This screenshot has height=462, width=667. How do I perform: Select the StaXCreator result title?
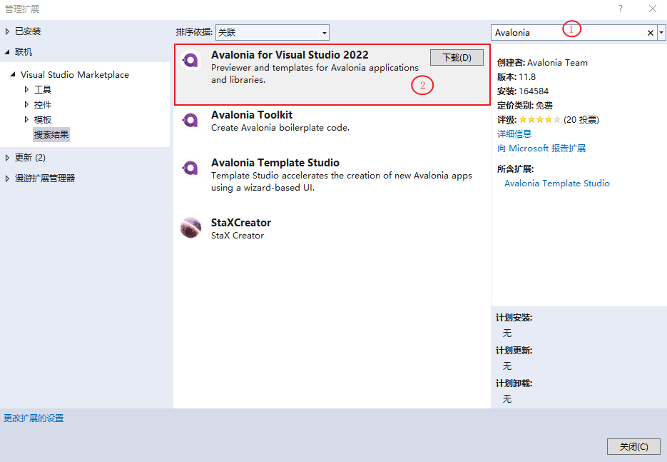tap(241, 223)
